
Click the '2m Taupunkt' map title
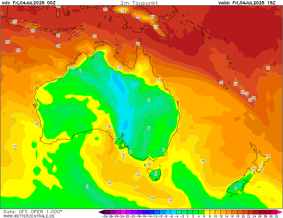click(x=139, y=3)
